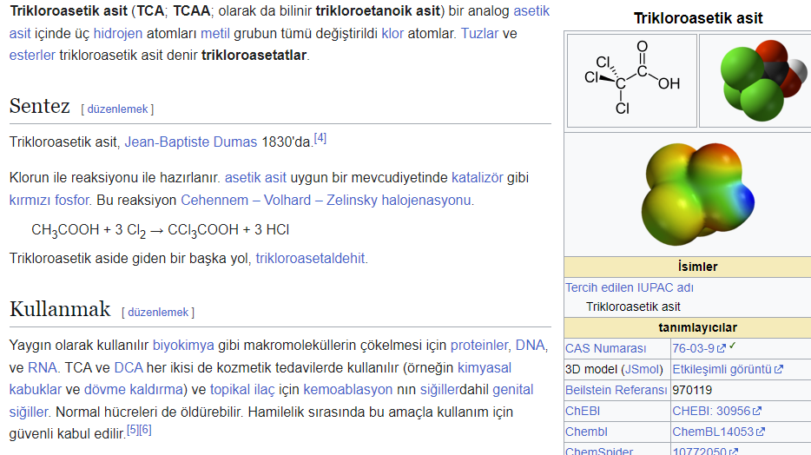Click the 'klor' link
The image size is (811, 455).
coord(392,34)
